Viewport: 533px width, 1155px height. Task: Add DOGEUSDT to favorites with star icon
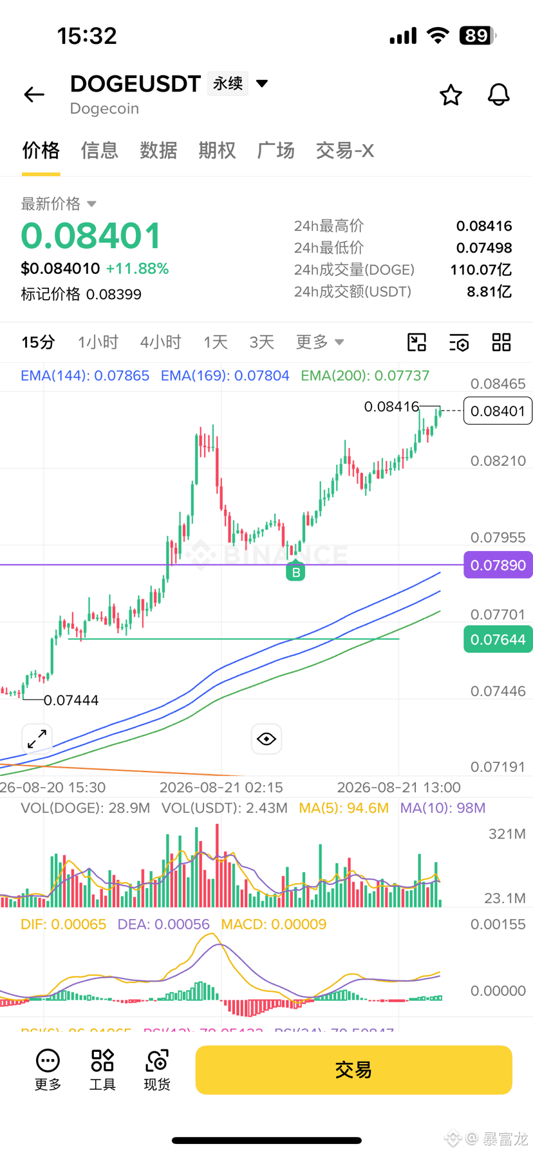451,95
